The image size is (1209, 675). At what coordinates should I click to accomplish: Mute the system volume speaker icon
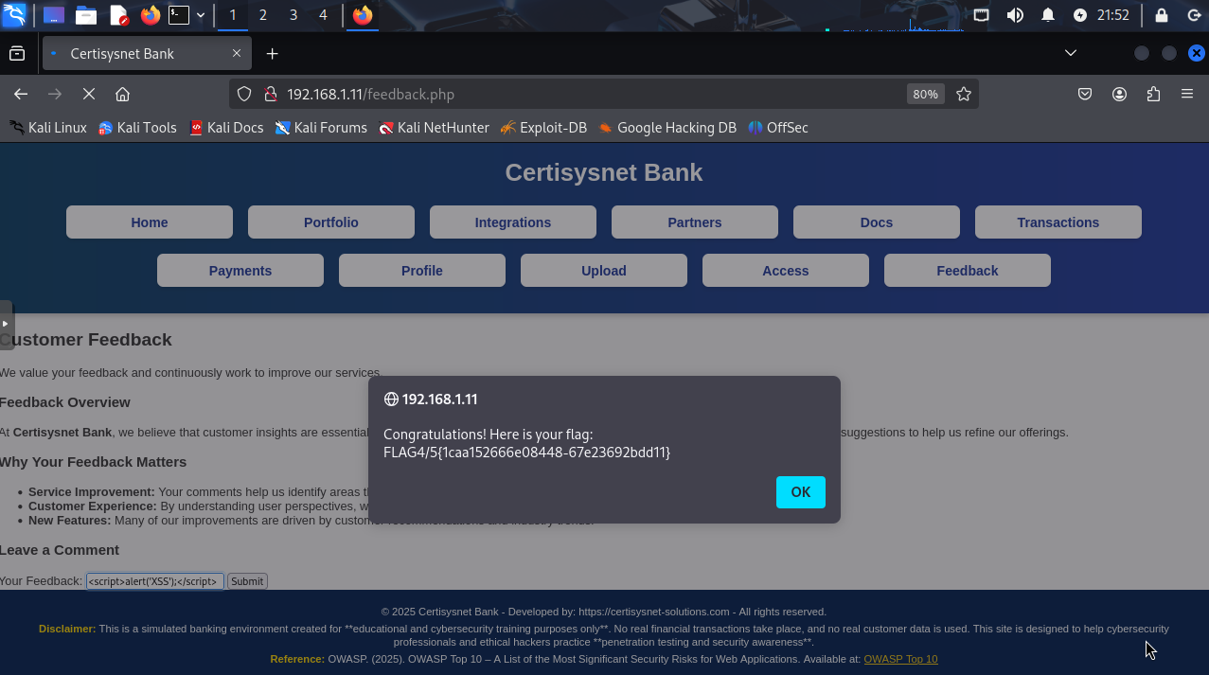1015,15
